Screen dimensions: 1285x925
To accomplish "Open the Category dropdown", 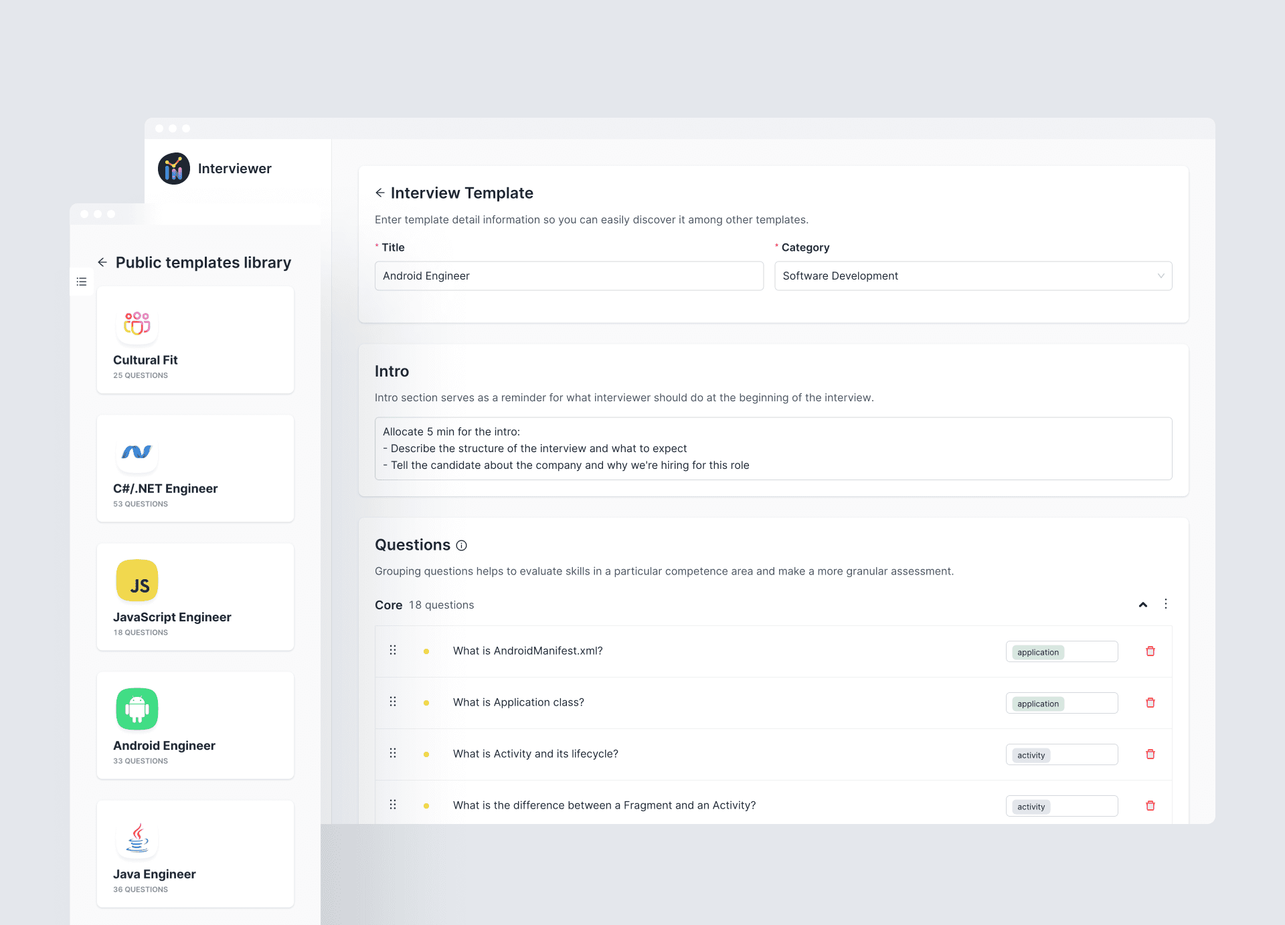I will tap(972, 276).
